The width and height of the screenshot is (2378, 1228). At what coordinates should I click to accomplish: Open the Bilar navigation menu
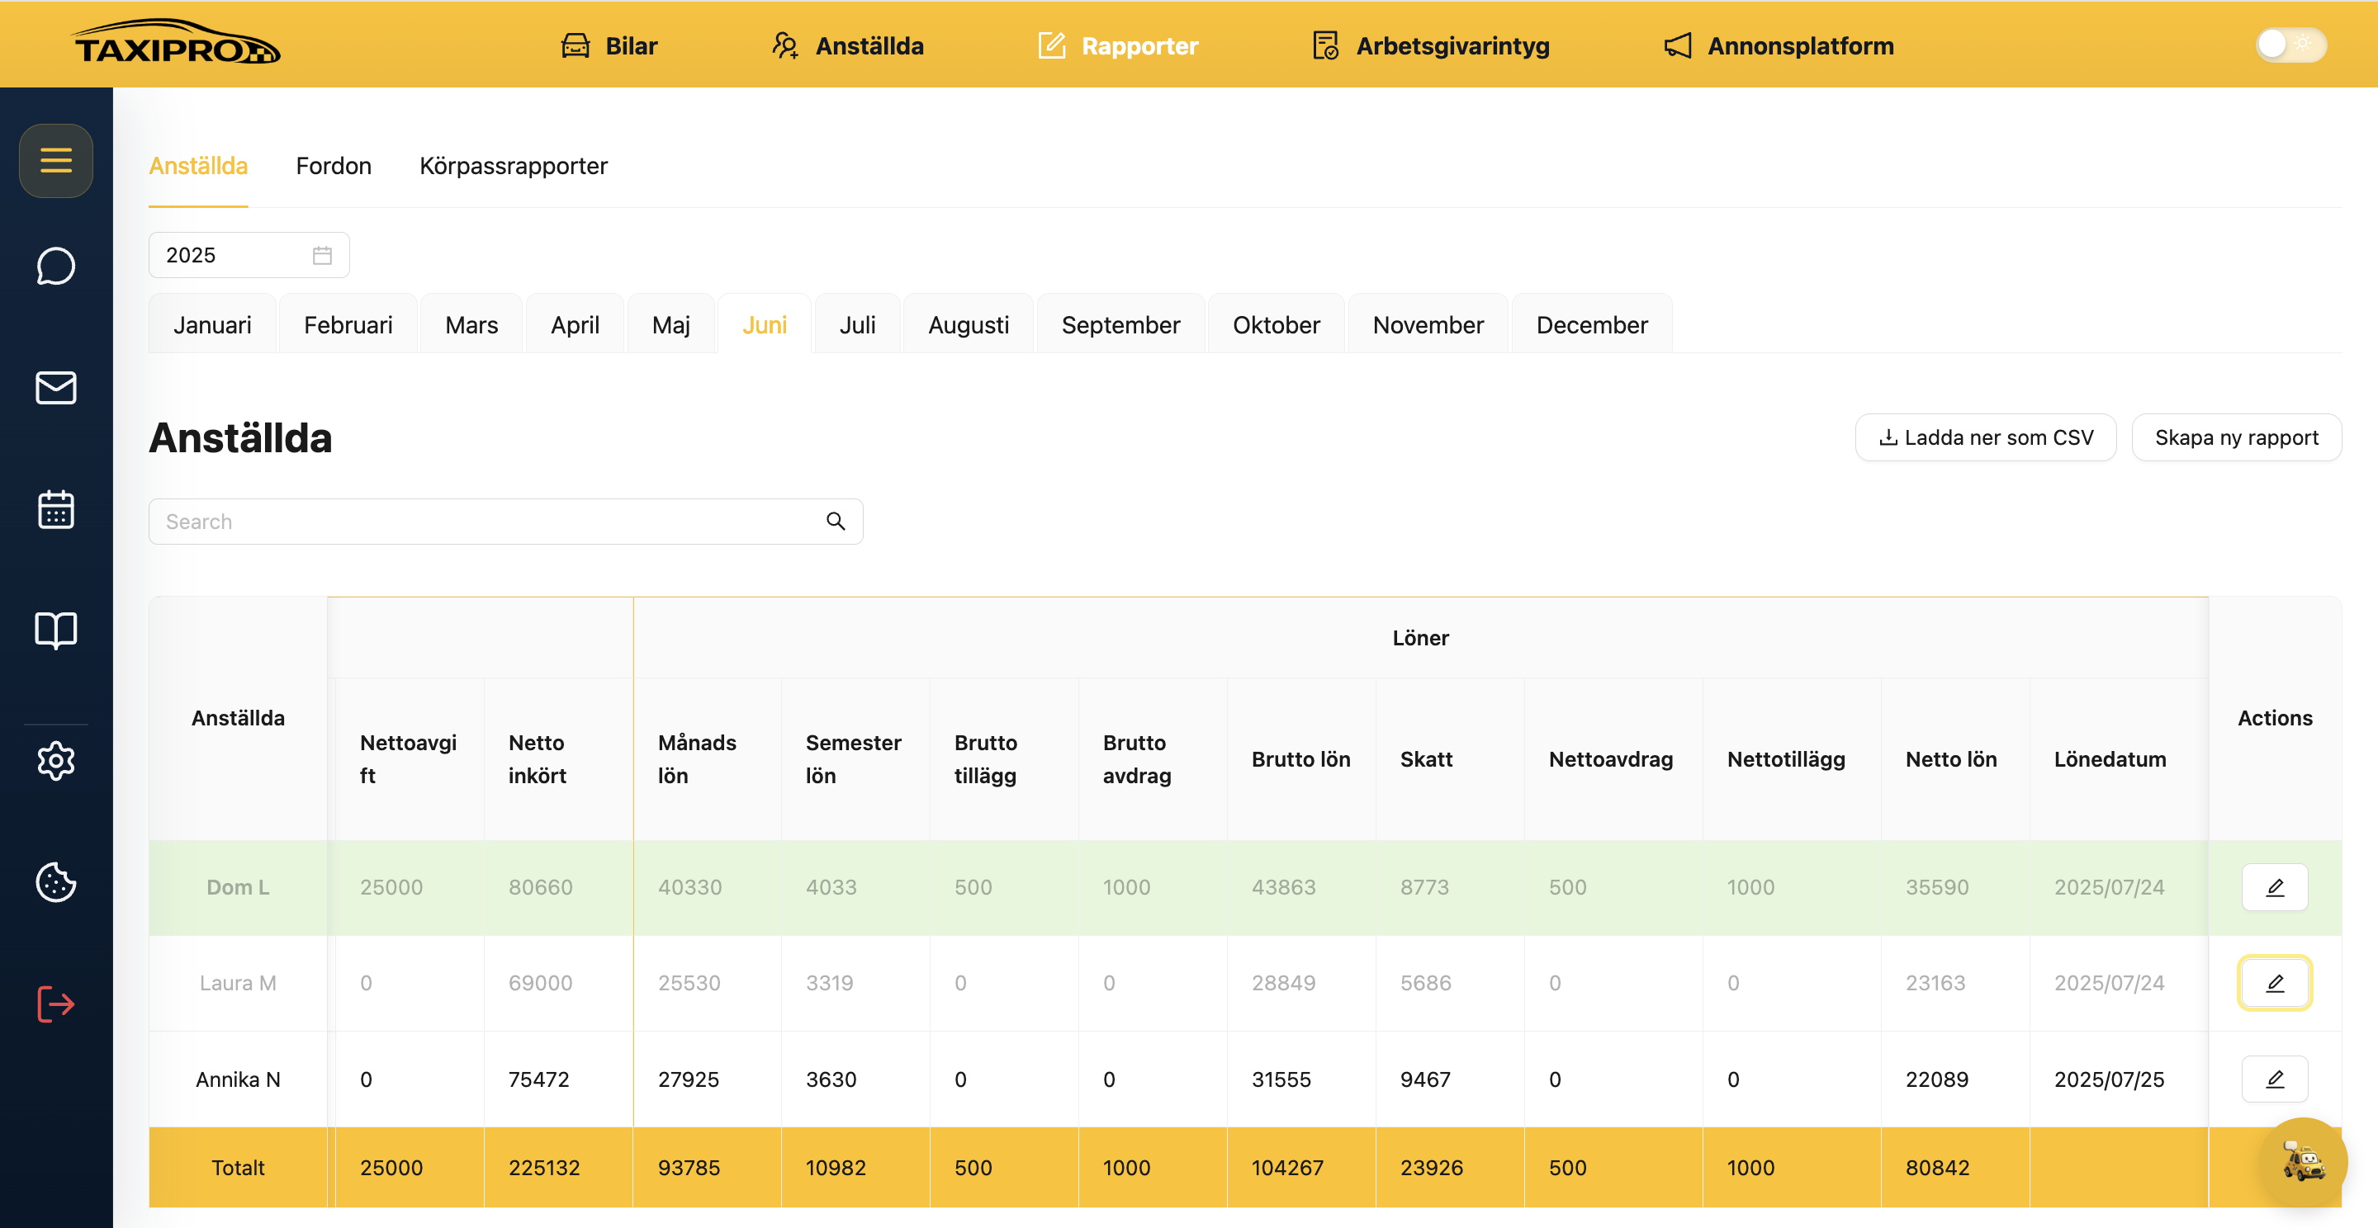pos(609,45)
